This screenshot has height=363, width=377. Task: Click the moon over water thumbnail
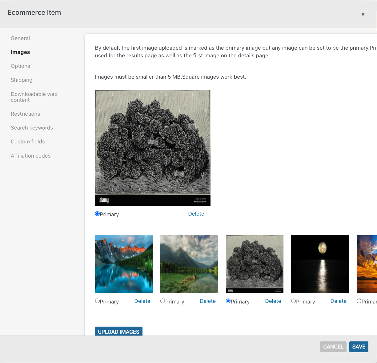pos(320,264)
